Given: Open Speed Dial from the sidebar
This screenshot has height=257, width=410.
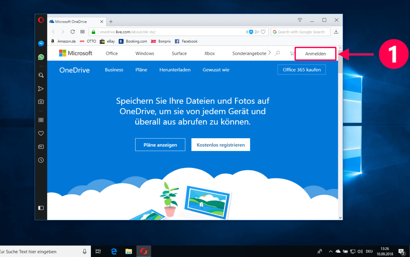Looking at the screenshot, I should (x=41, y=120).
